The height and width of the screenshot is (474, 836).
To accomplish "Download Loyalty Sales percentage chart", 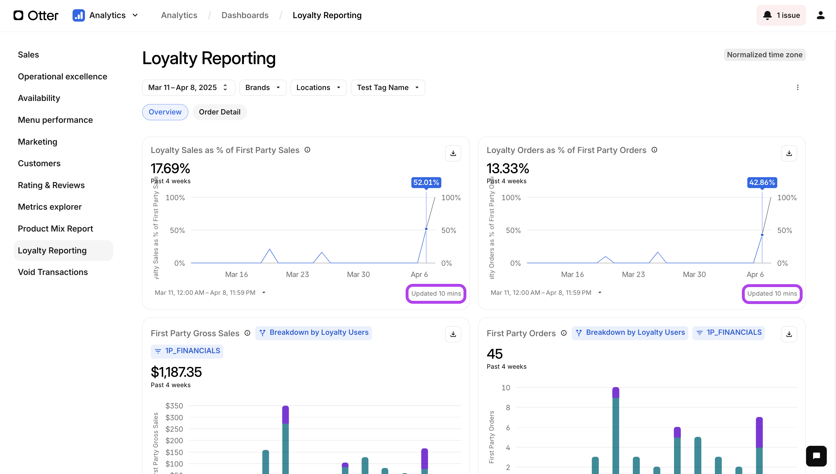I will coord(453,153).
